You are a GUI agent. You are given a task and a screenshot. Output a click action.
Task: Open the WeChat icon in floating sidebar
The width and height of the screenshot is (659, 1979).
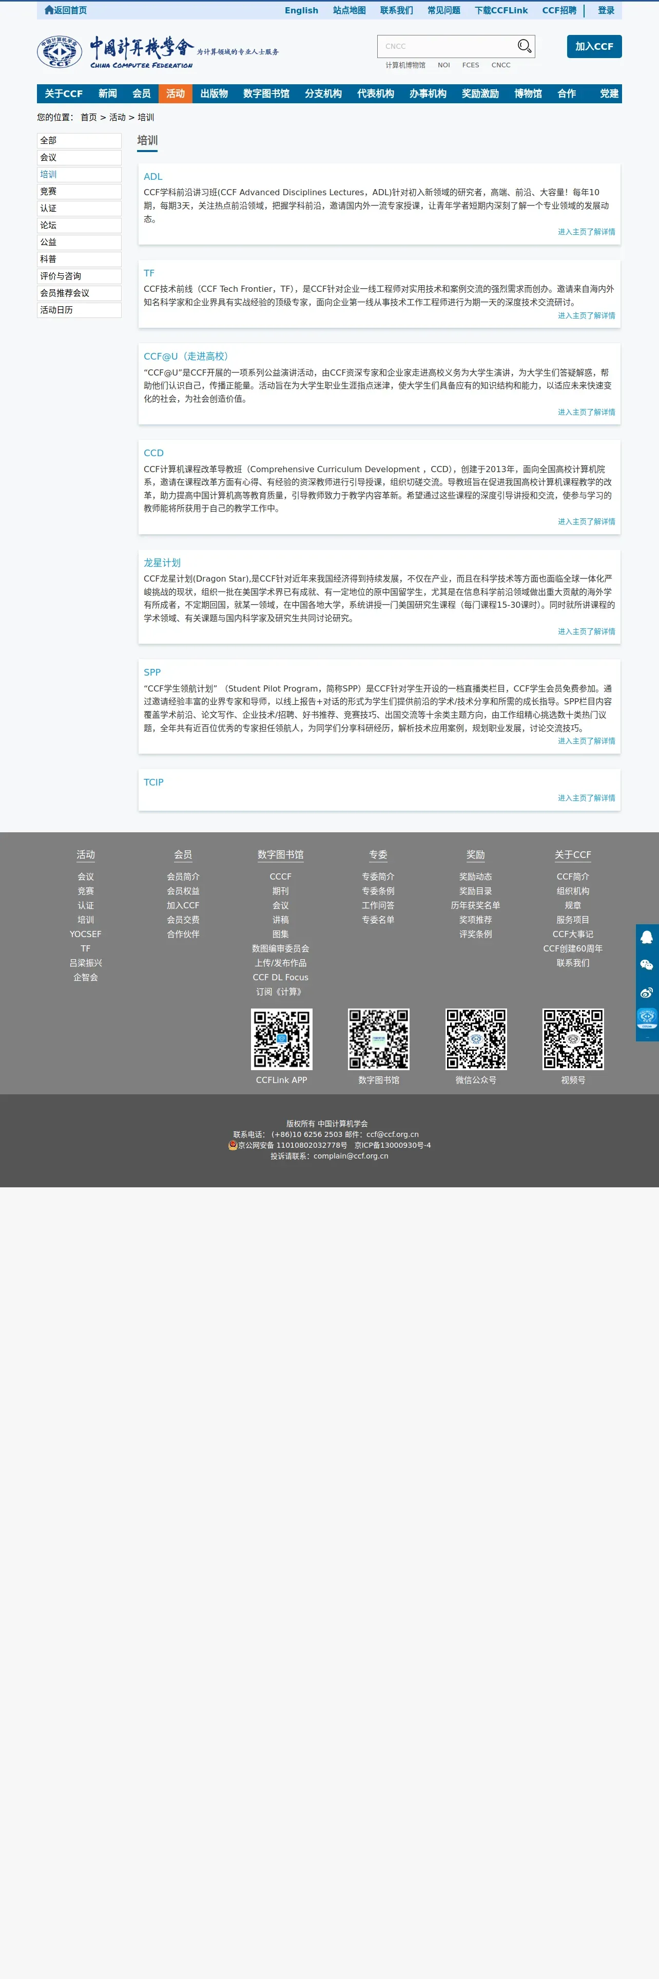[647, 965]
